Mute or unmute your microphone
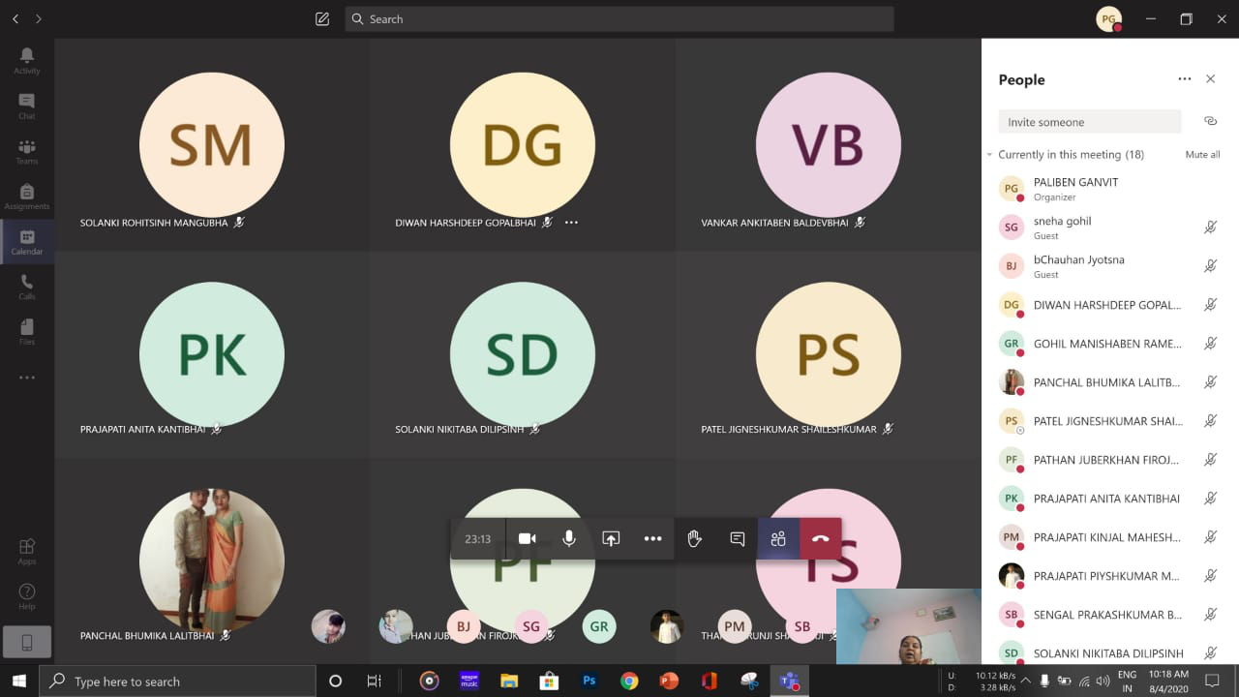 click(x=569, y=539)
